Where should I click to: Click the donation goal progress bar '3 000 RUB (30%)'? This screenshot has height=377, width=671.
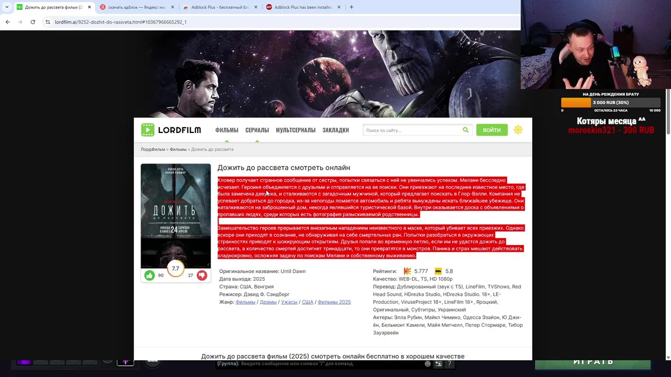611,103
